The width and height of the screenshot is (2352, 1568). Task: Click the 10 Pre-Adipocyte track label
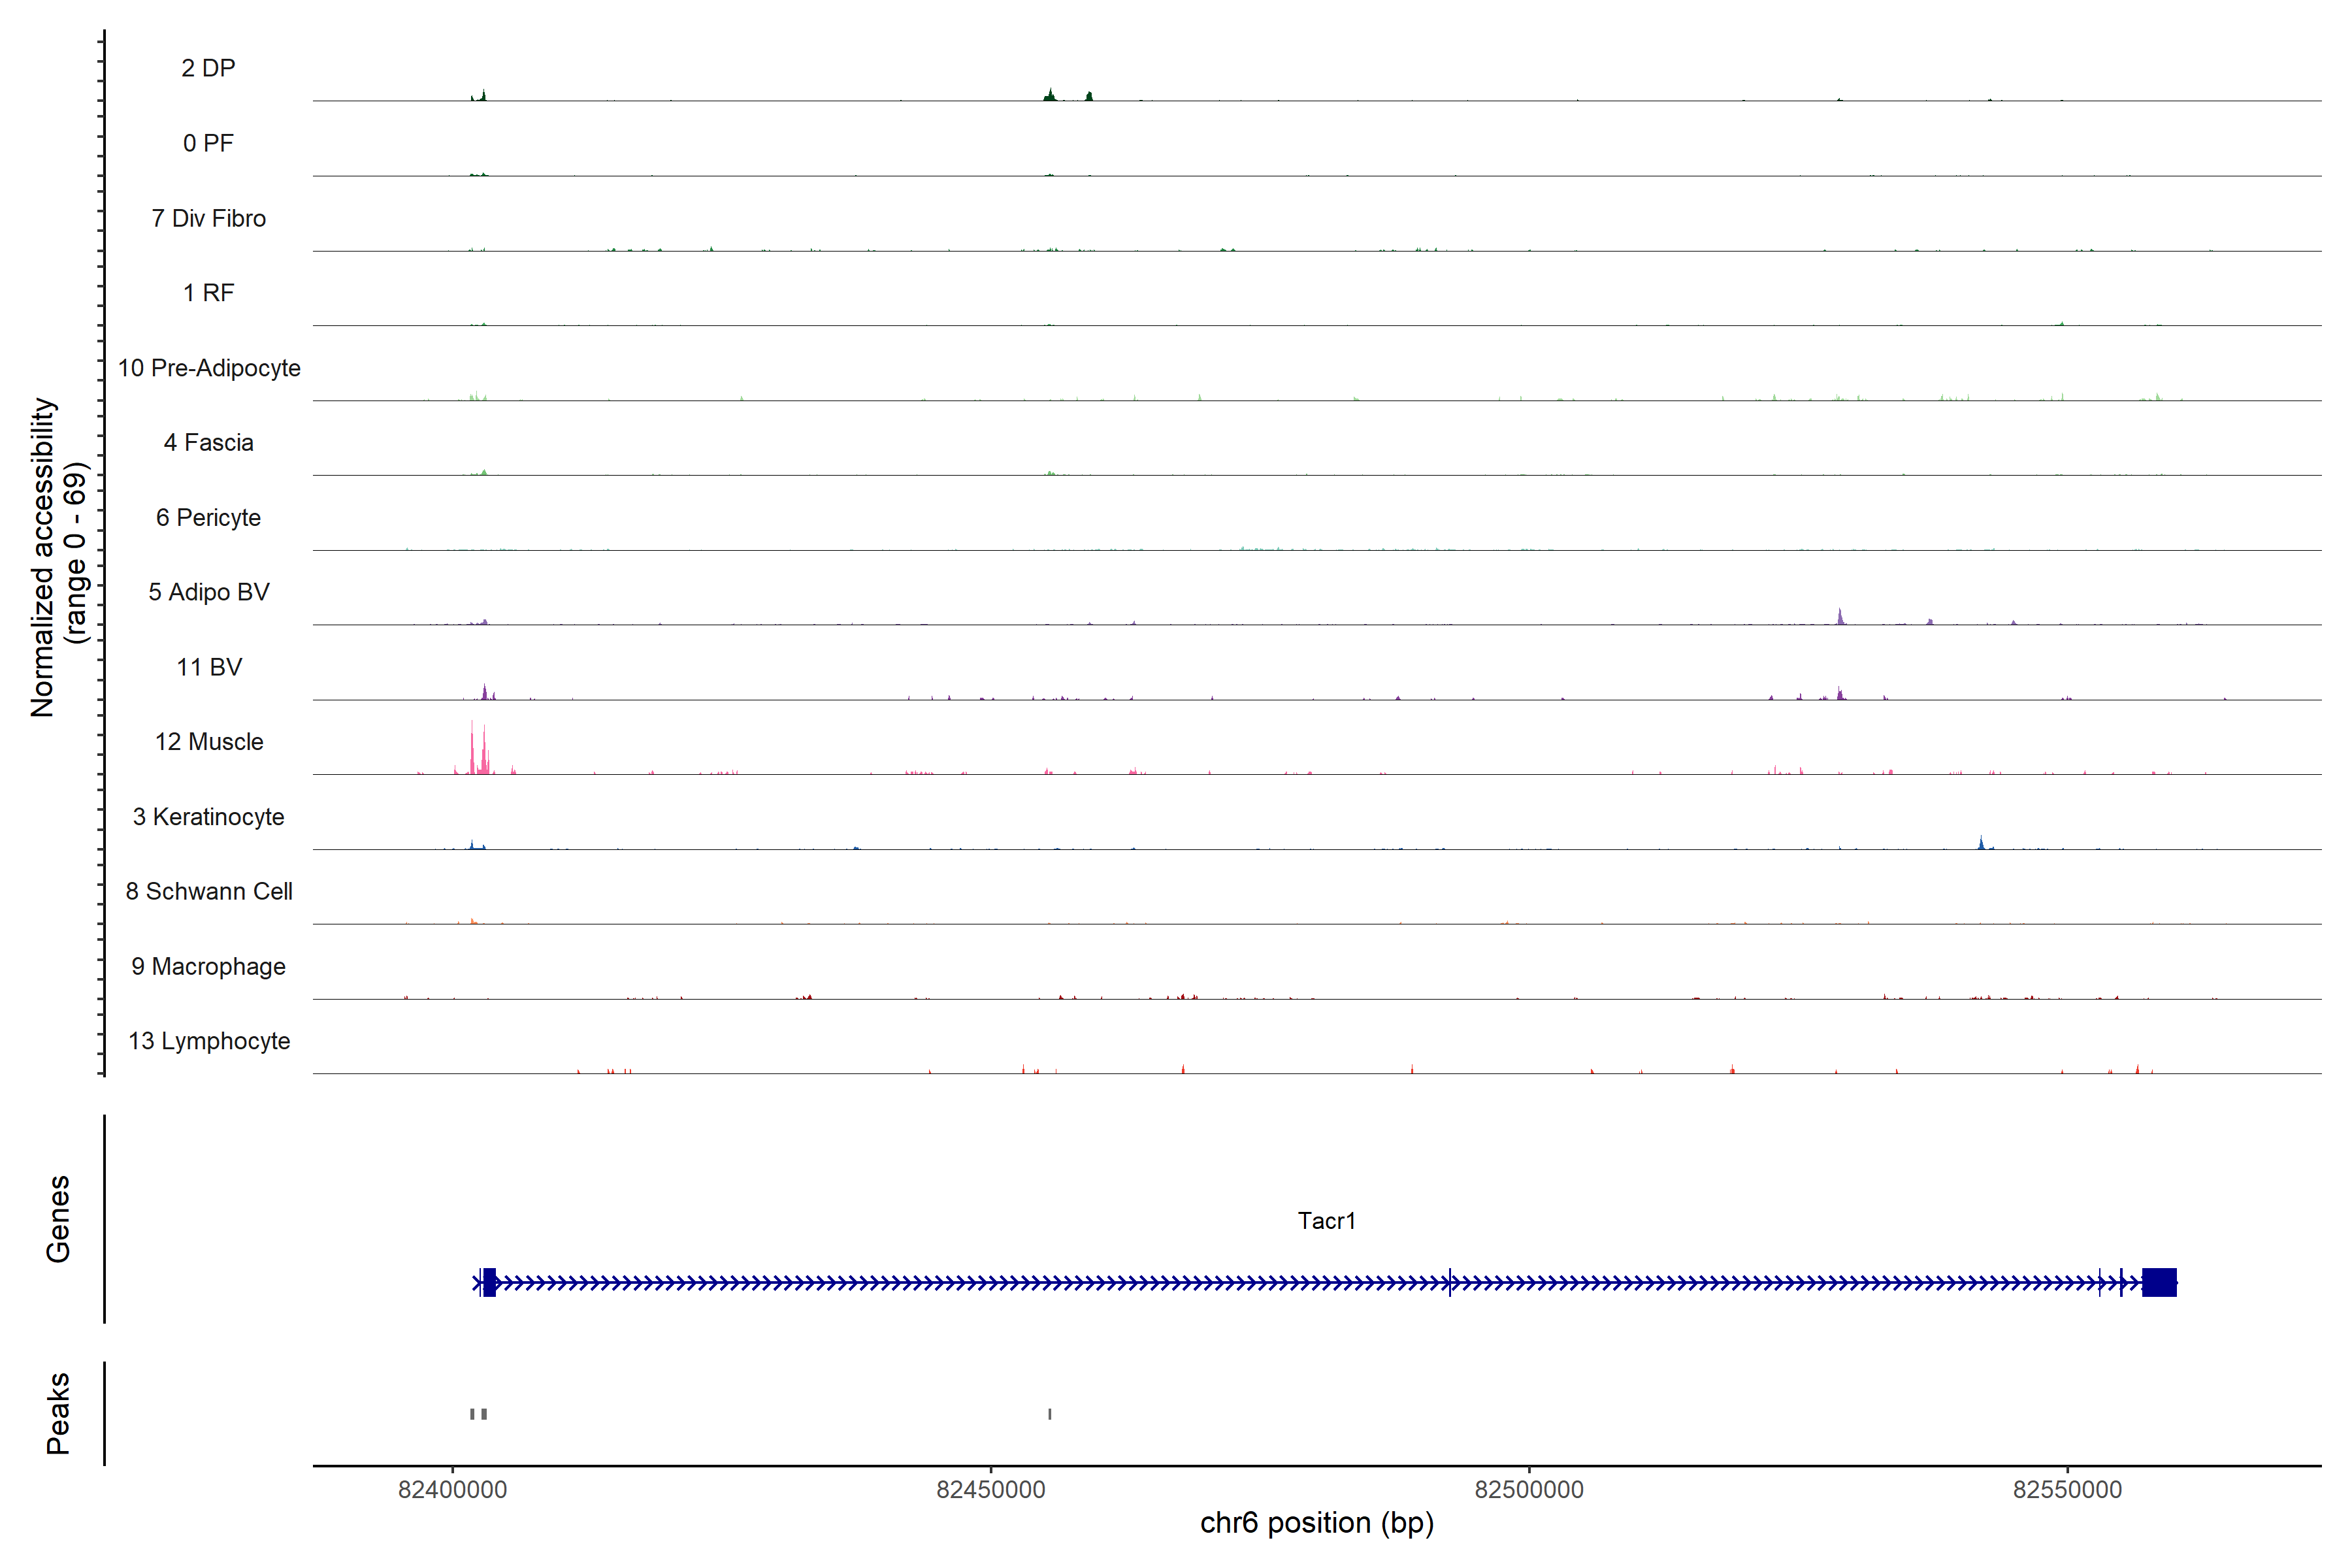(209, 368)
